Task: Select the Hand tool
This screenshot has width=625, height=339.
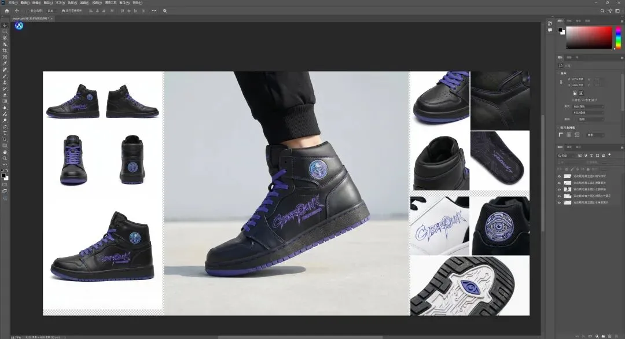Action: point(5,152)
